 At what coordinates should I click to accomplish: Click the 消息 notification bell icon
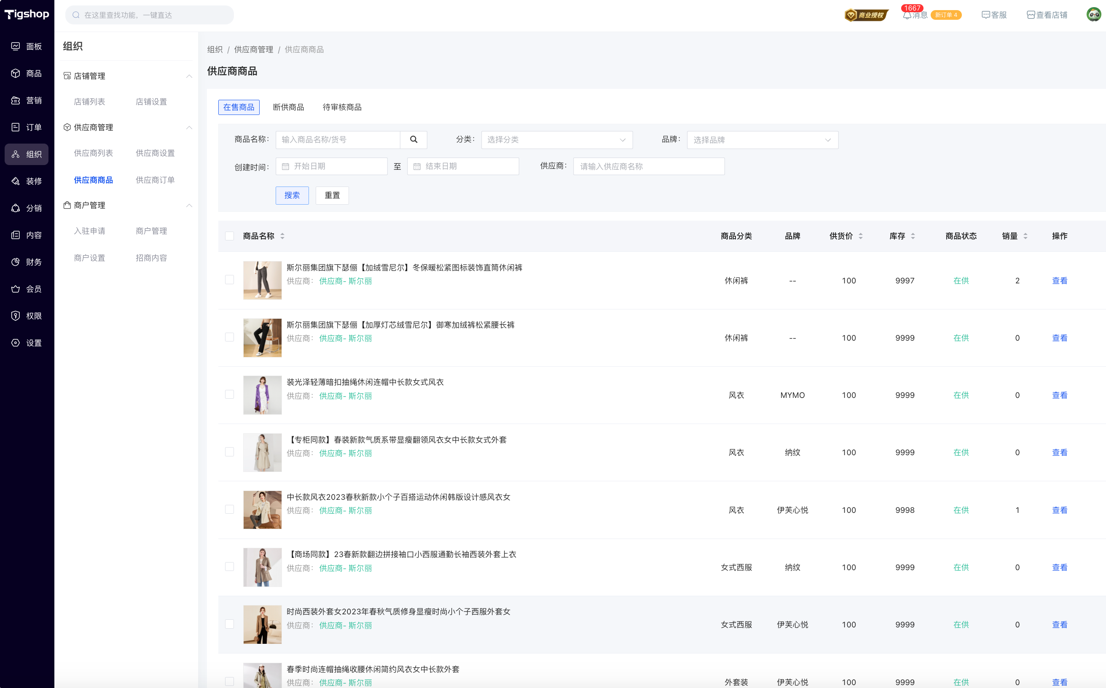coord(907,15)
